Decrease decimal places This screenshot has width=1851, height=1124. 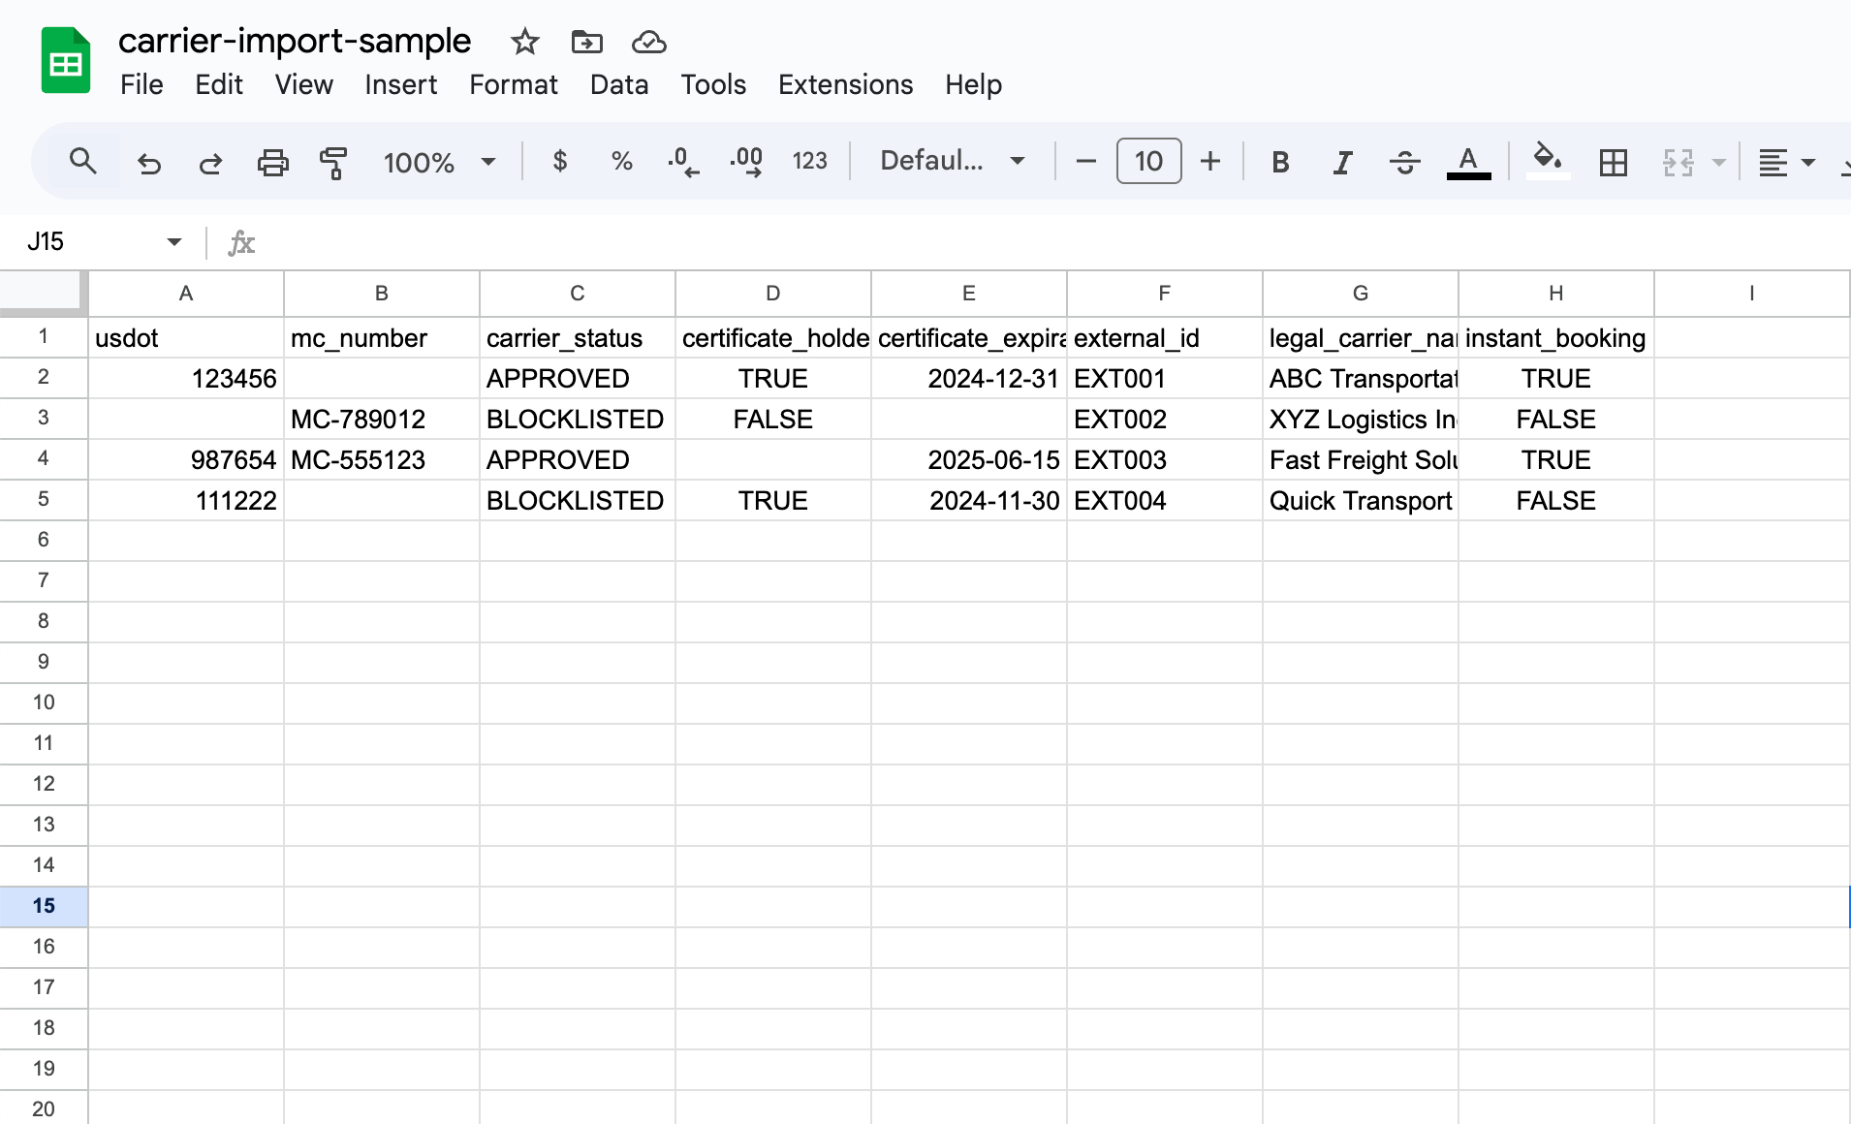tap(684, 162)
